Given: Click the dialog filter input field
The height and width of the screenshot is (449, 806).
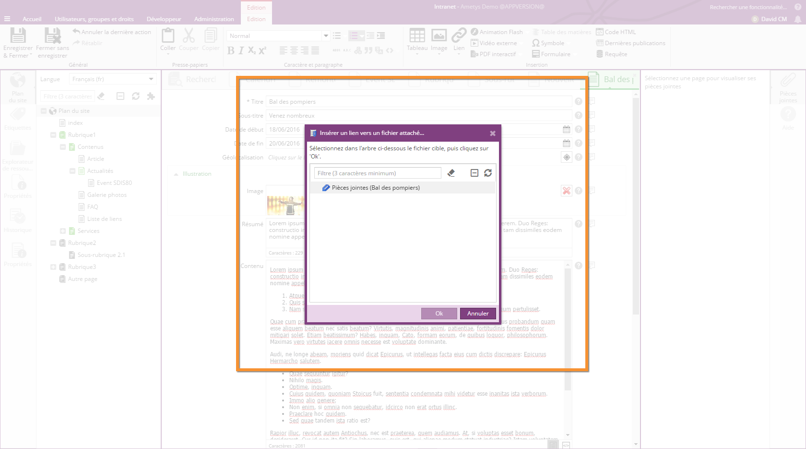Looking at the screenshot, I should [x=378, y=173].
